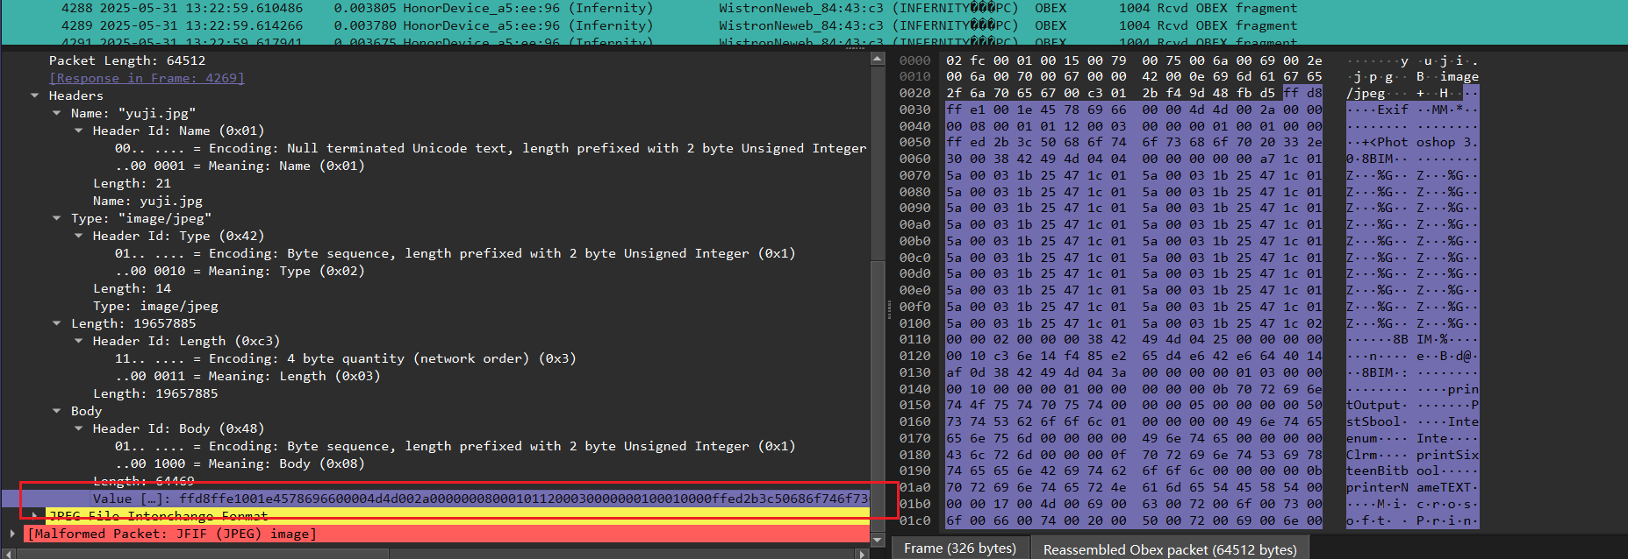Viewport: 1628px width, 559px height.
Task: Click the Name: yuji.jpg field line
Action: (147, 201)
